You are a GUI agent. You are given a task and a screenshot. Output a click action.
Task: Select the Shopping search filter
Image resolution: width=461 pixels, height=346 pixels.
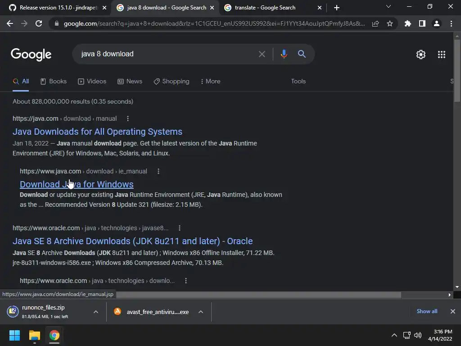[172, 82]
